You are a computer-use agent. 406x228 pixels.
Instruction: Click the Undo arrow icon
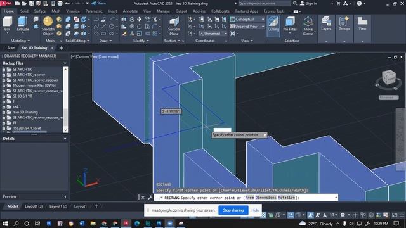[x=68, y=3]
